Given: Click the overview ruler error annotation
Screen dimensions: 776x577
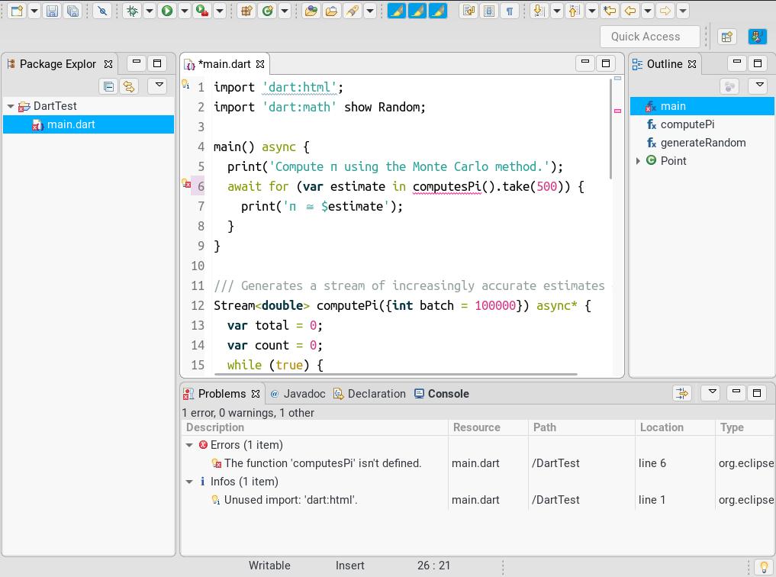Looking at the screenshot, I should [x=617, y=111].
